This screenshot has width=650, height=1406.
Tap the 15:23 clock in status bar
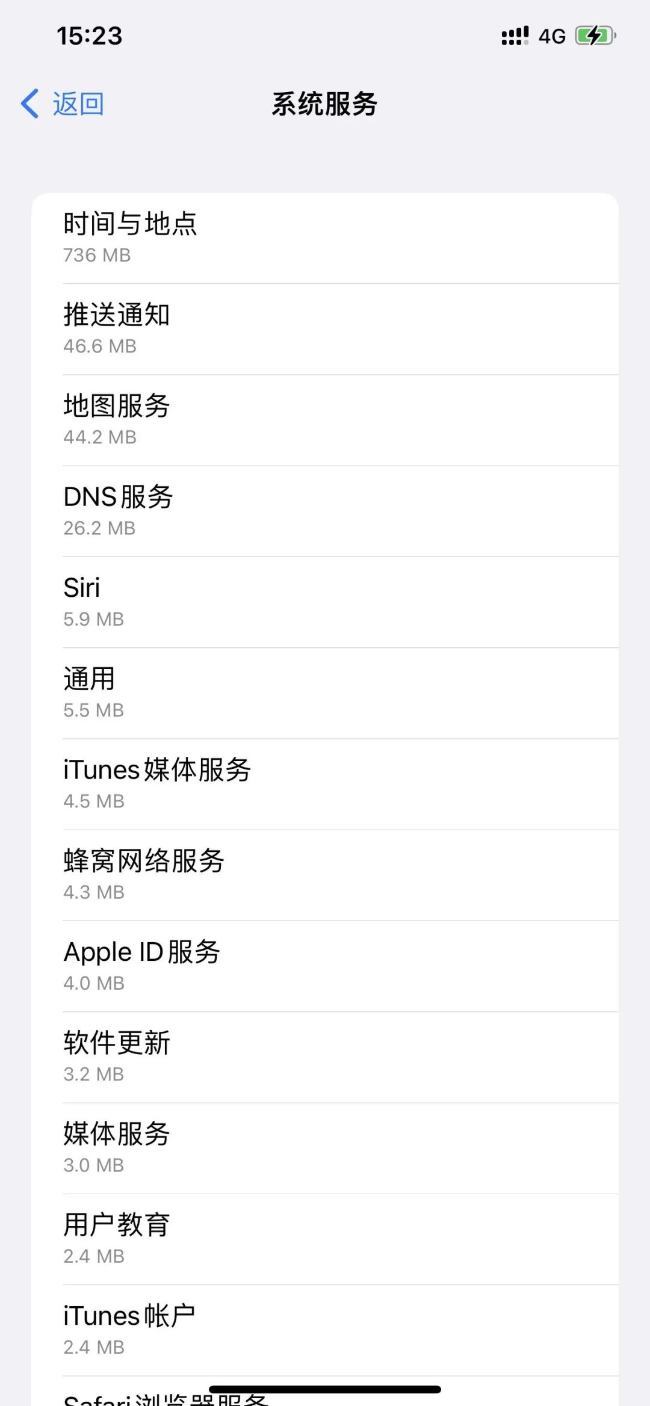tap(90, 36)
